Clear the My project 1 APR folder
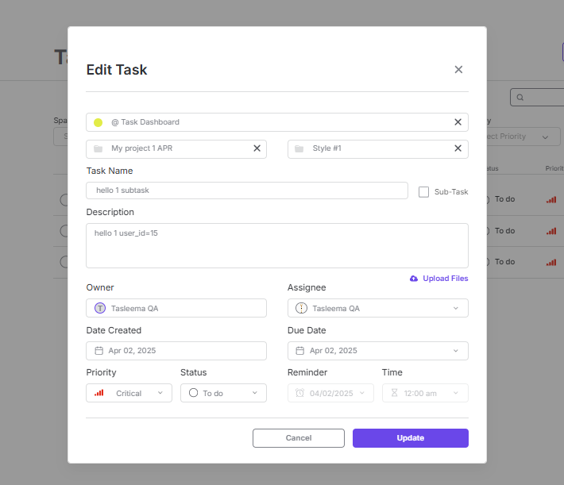Screen dimensions: 564x485 coord(257,148)
